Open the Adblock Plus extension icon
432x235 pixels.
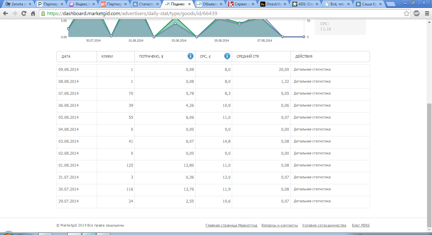(x=417, y=14)
